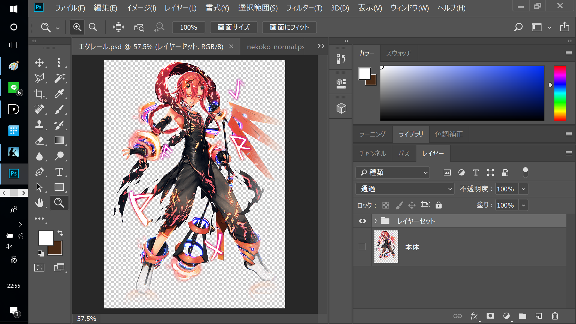The height and width of the screenshot is (324, 576).
Task: Select the Pen tool
Action: [39, 172]
